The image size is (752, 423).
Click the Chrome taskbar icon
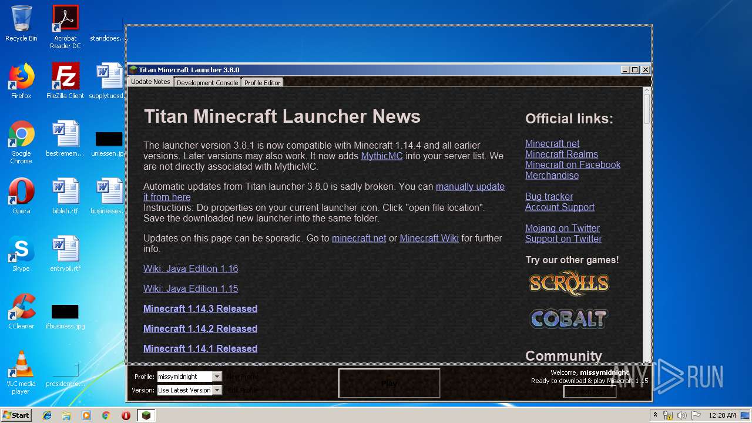106,415
